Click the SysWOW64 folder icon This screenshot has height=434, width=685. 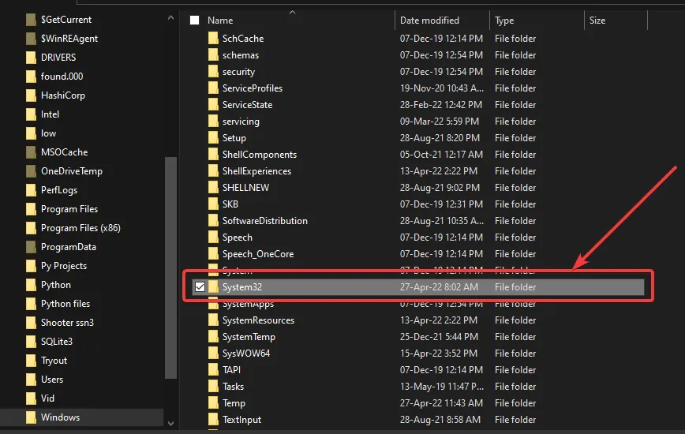coord(213,354)
